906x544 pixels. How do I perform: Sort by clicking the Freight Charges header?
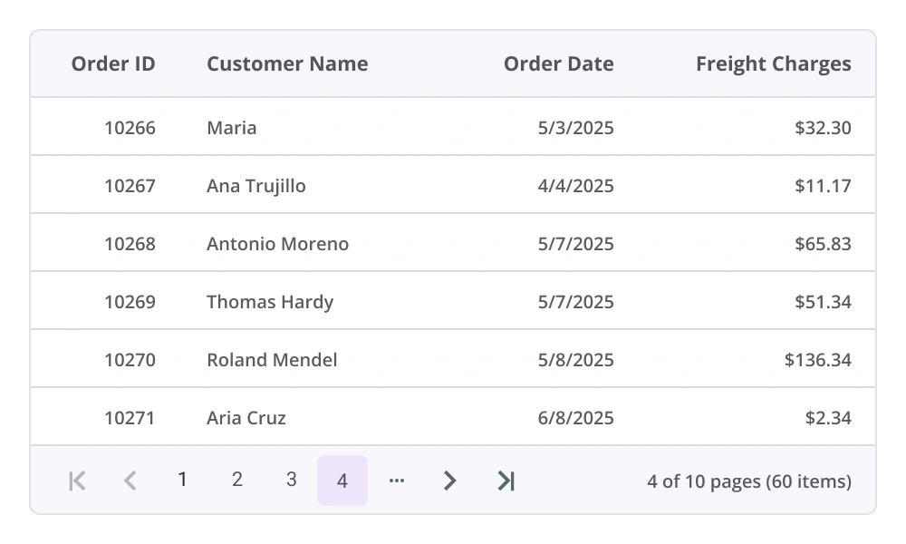pyautogui.click(x=773, y=63)
